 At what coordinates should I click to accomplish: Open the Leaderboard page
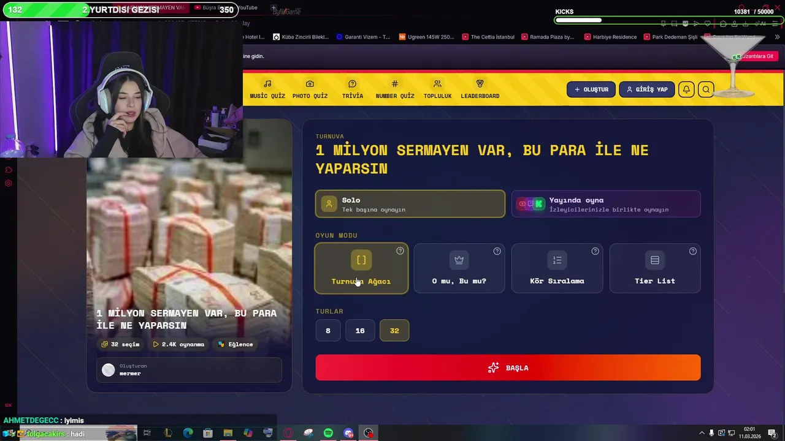(480, 89)
